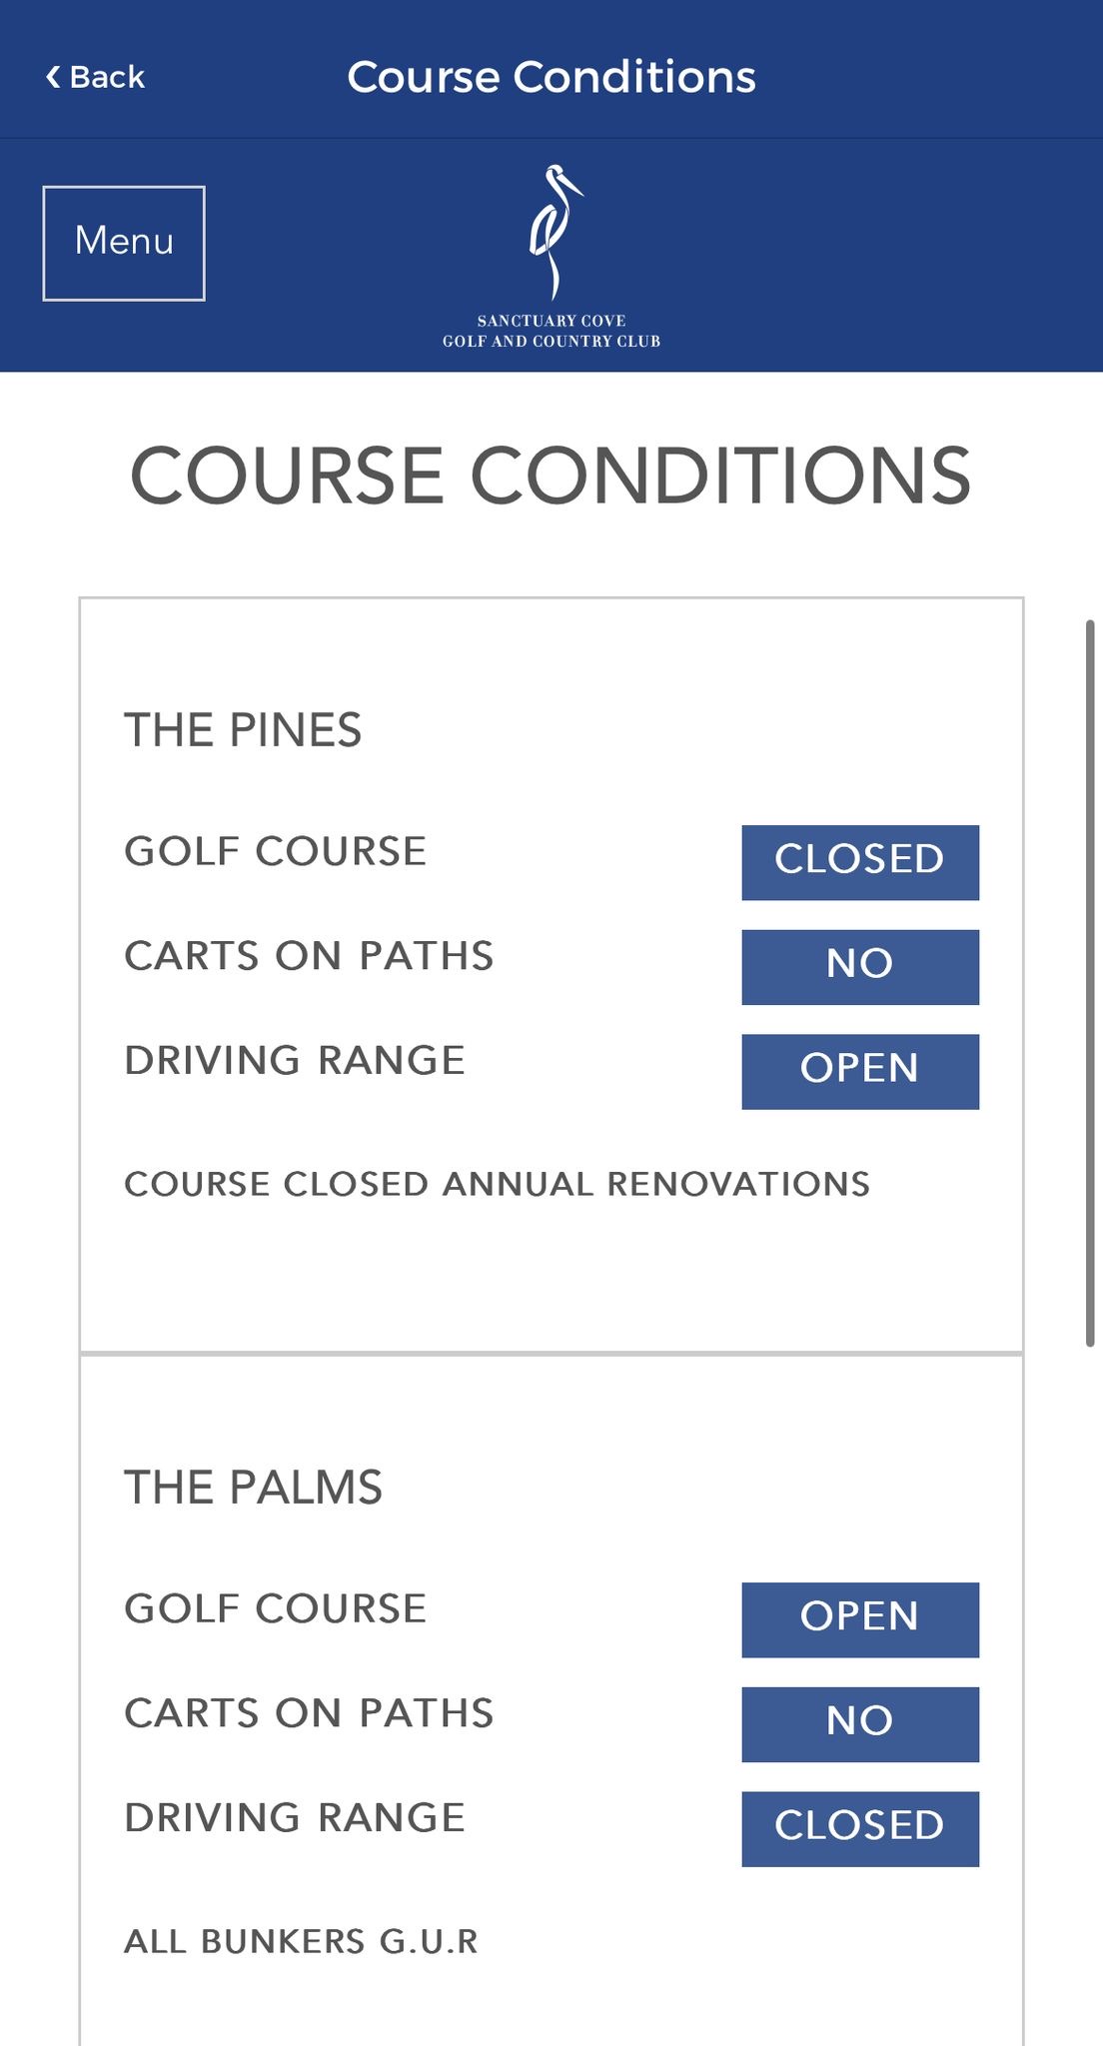Click the page scrollbar thumb

1090,983
